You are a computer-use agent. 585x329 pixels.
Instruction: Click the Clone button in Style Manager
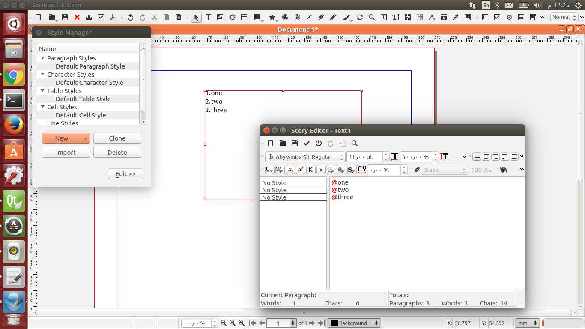(117, 138)
